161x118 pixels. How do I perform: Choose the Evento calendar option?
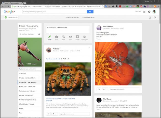pos(77,37)
